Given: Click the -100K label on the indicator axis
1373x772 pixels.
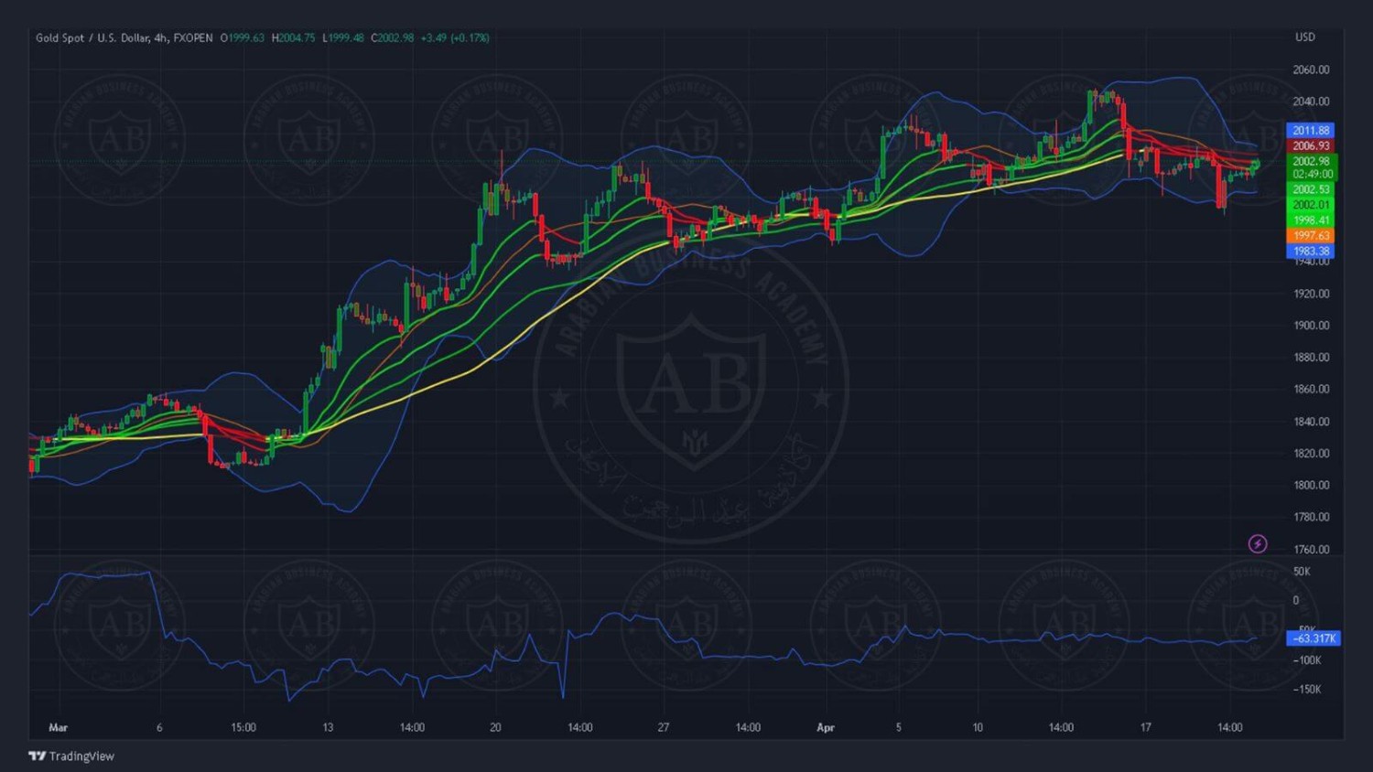Looking at the screenshot, I should point(1307,660).
